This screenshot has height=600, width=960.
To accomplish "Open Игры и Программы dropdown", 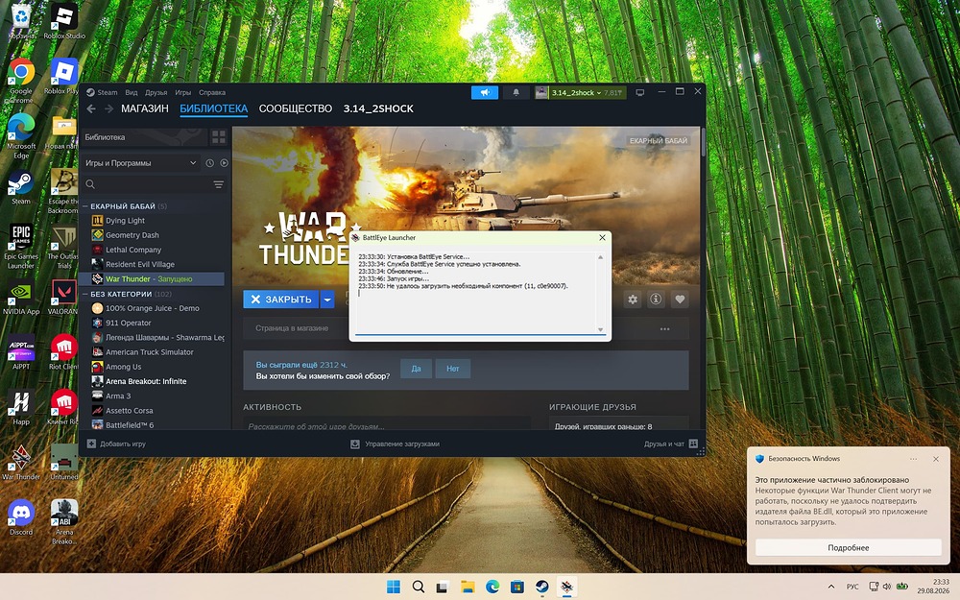I will click(x=141, y=163).
